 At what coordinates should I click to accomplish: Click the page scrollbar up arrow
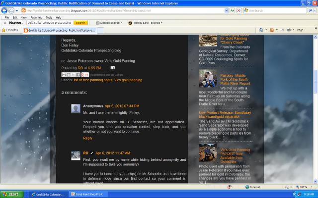pos(316,37)
